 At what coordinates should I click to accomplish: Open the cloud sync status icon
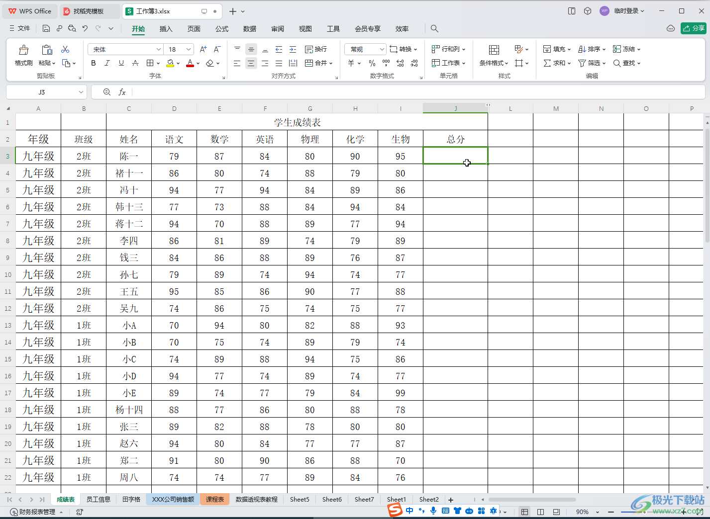coord(671,28)
